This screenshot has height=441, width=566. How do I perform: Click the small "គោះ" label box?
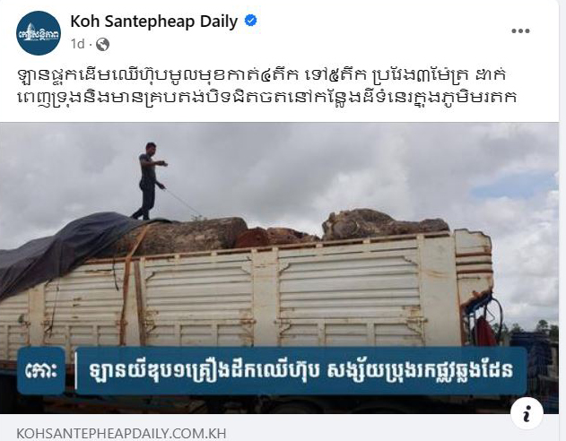point(41,371)
